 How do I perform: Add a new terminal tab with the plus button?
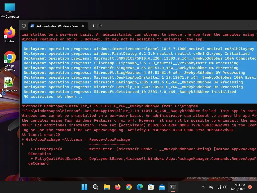pos(93,26)
